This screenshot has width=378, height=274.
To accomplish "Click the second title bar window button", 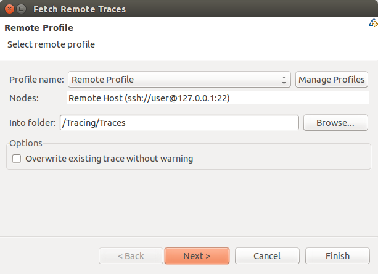I will [x=22, y=9].
